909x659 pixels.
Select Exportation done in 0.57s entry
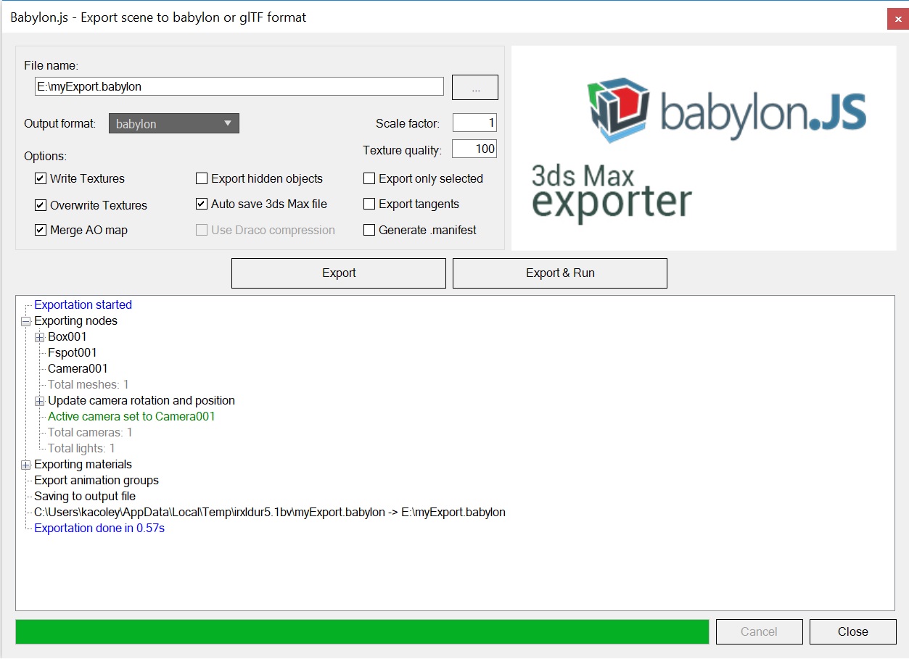point(99,528)
